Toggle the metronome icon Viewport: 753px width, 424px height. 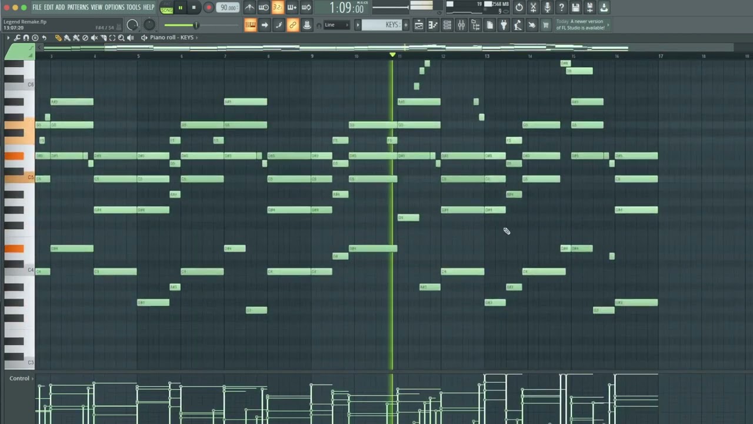click(x=250, y=8)
